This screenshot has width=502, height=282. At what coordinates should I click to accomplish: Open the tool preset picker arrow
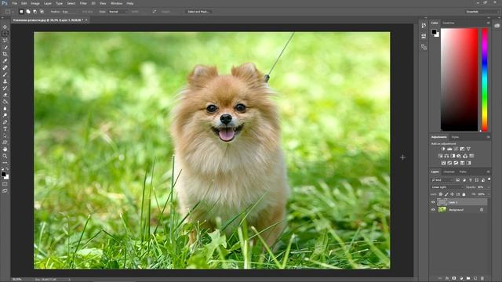13,12
